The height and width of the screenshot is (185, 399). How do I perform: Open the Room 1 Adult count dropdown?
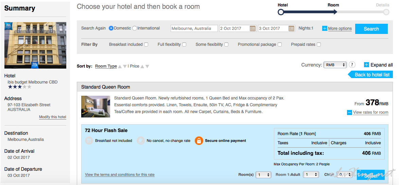pos(311,174)
